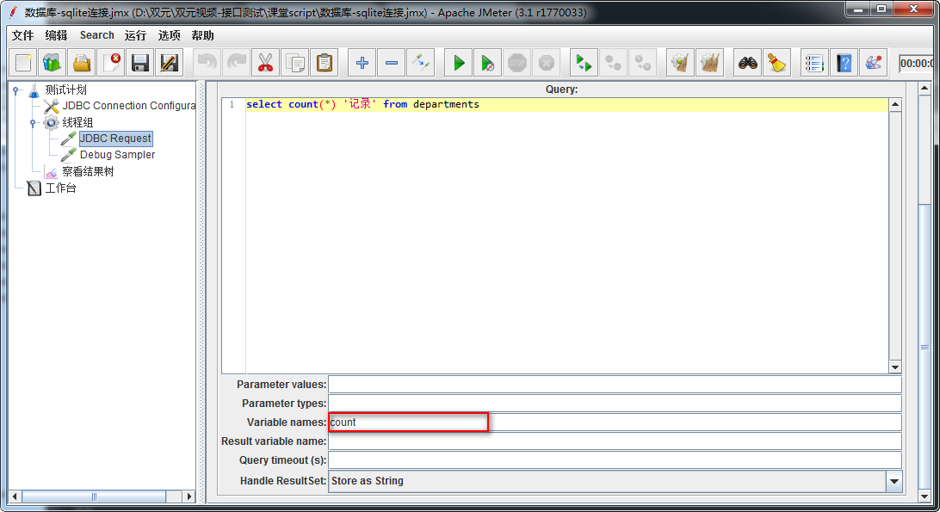
Task: Open the 编辑 menu
Action: [x=56, y=35]
